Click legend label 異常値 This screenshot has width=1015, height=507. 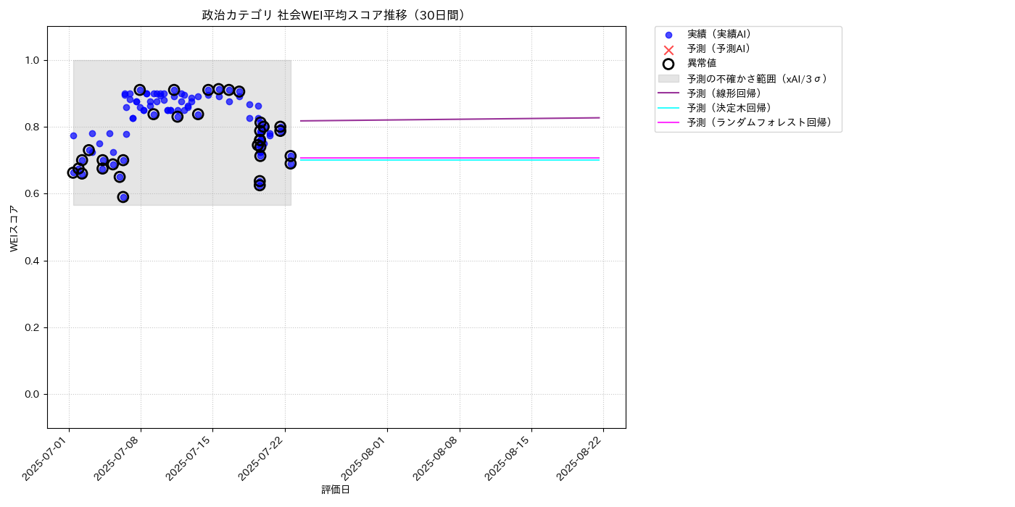pos(702,64)
